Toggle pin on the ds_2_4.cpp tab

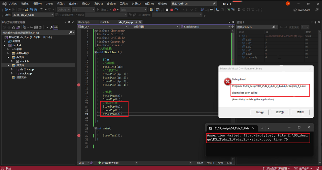[136, 22]
